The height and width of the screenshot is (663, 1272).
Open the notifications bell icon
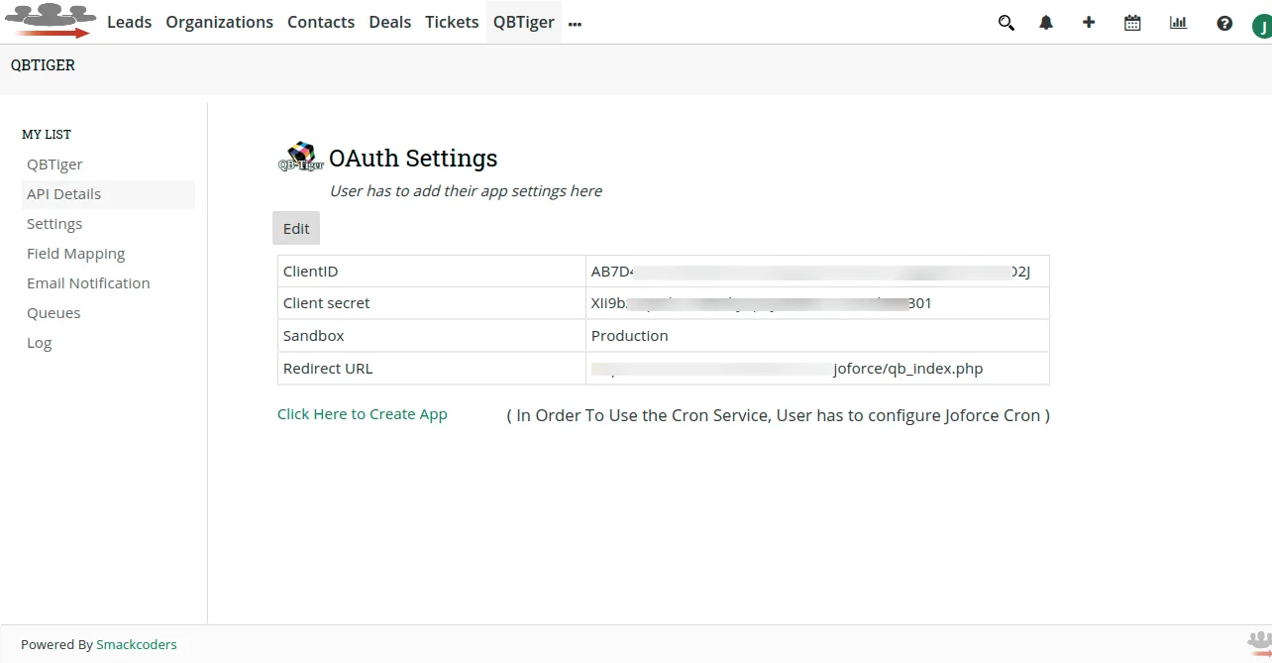(1045, 22)
